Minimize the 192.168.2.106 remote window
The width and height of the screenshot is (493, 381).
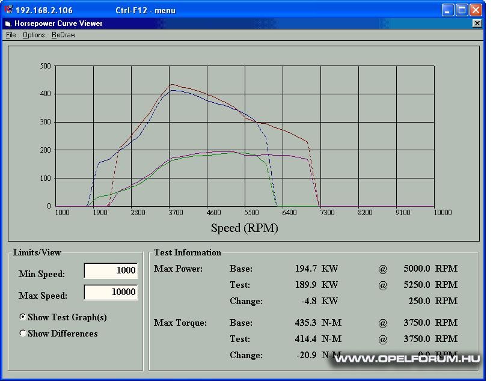click(447, 10)
